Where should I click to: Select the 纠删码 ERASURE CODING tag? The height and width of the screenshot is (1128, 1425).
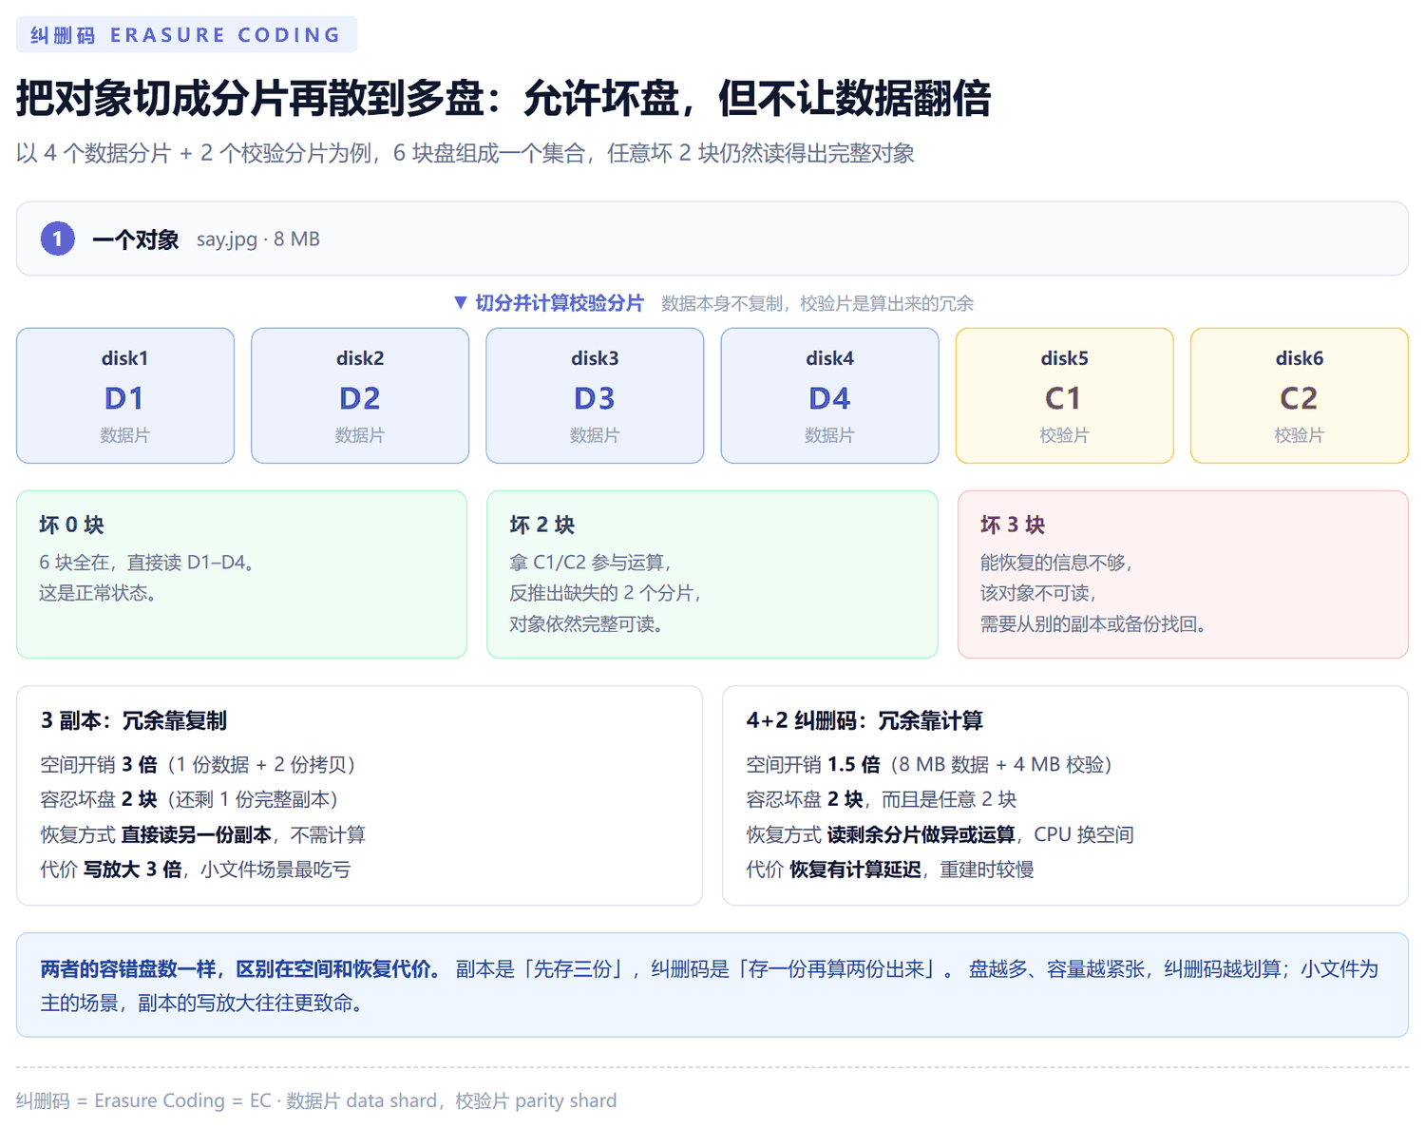186,34
